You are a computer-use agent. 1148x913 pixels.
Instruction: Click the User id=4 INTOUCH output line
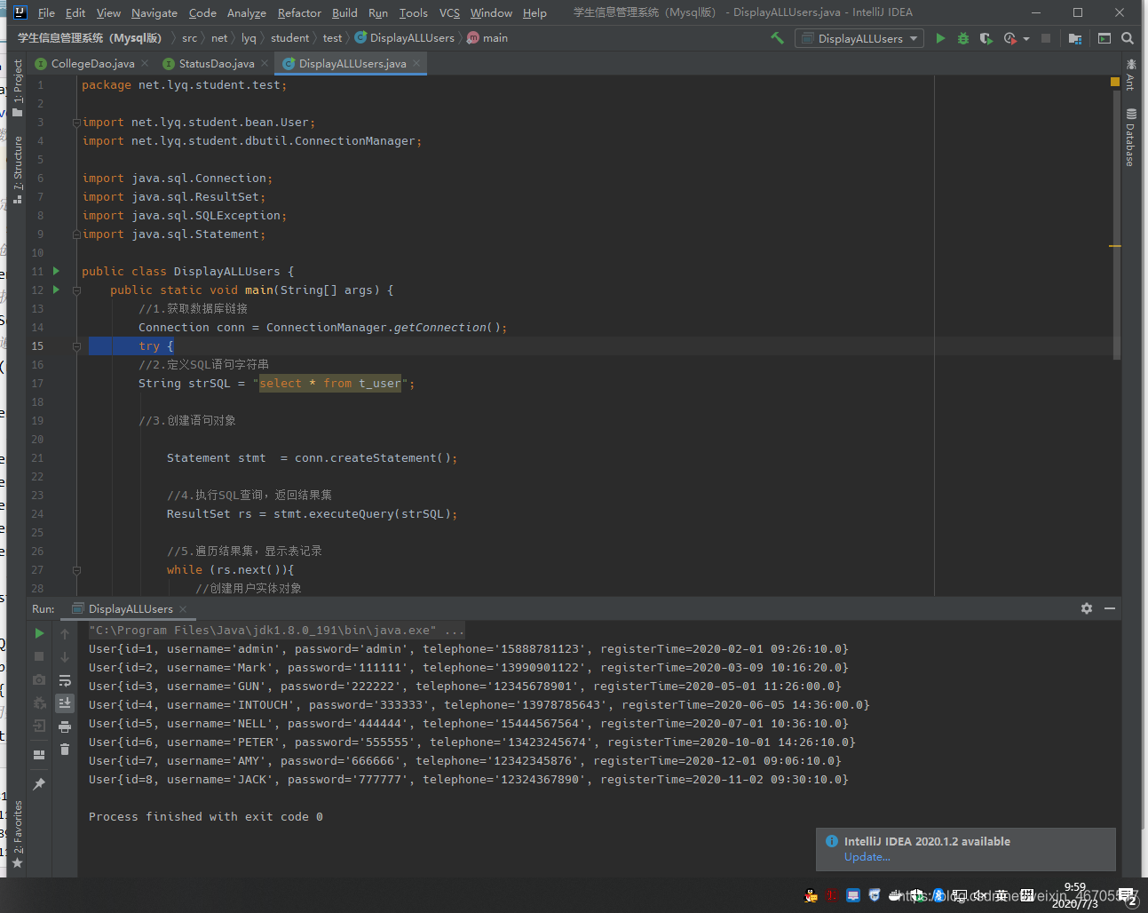click(479, 704)
